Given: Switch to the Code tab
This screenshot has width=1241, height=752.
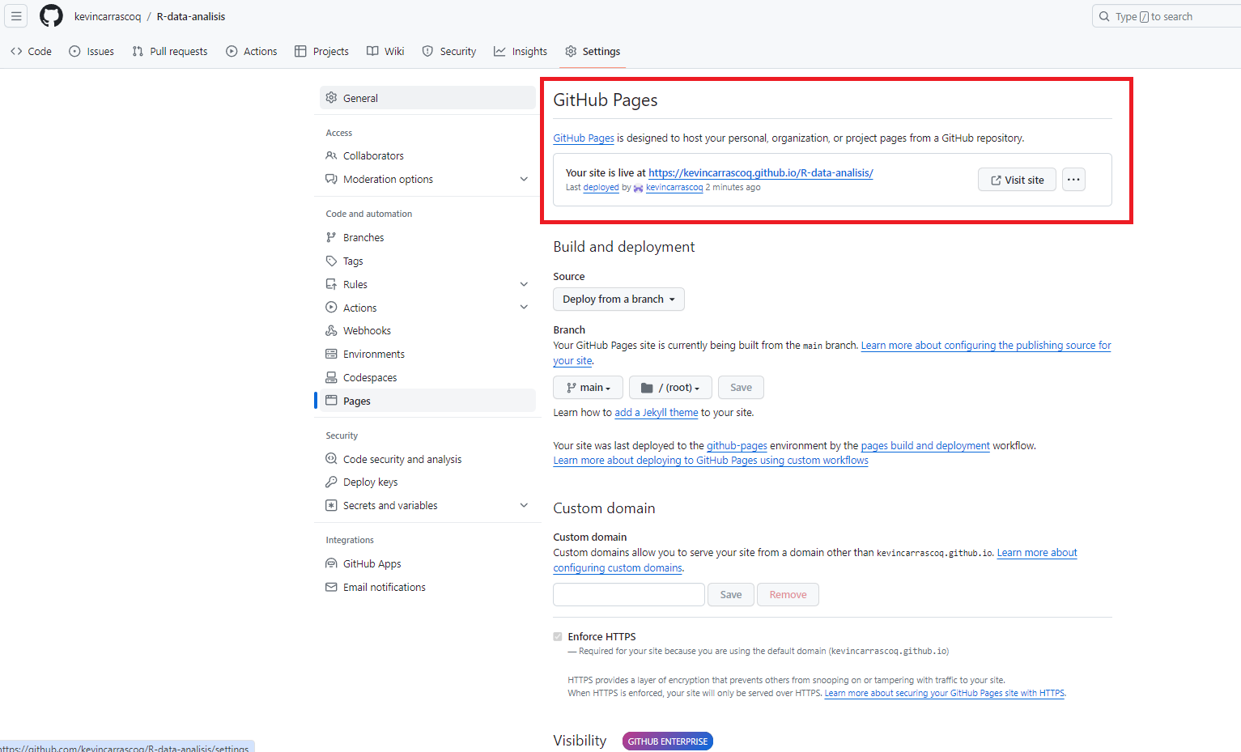Looking at the screenshot, I should [x=31, y=51].
